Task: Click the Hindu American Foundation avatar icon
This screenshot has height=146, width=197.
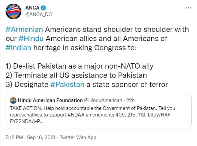Action: [x=13, y=100]
